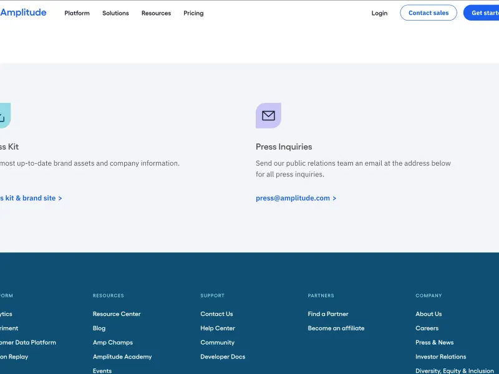499x374 pixels.
Task: Open Events footer link
Action: pyautogui.click(x=102, y=371)
